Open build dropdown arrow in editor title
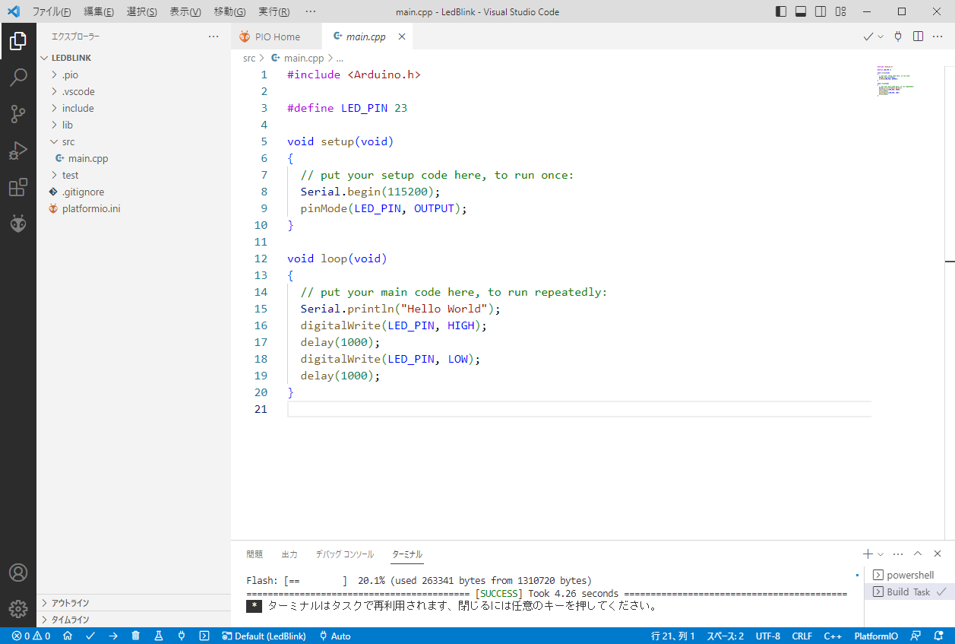Viewport: 955px width, 644px height. point(881,36)
